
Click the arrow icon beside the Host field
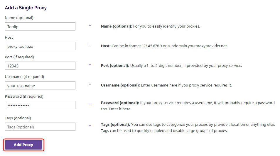point(90,45)
